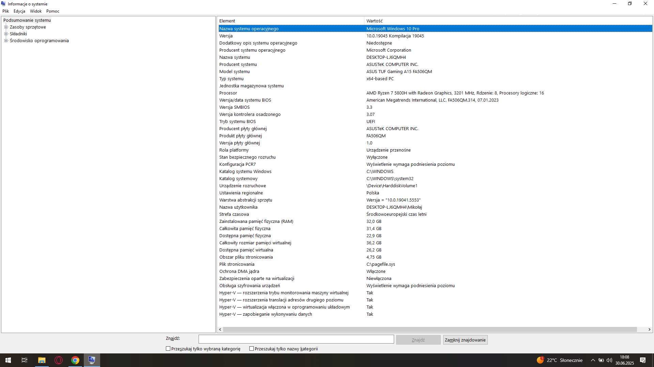Open the weather widget showing 22°C
Screen dimensions: 654x367
point(560,360)
